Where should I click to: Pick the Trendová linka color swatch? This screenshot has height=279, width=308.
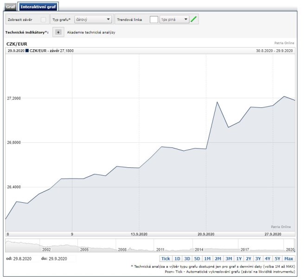[x=154, y=20]
